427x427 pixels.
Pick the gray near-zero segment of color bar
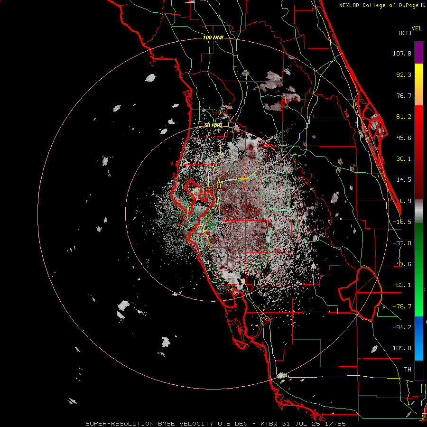(419, 211)
